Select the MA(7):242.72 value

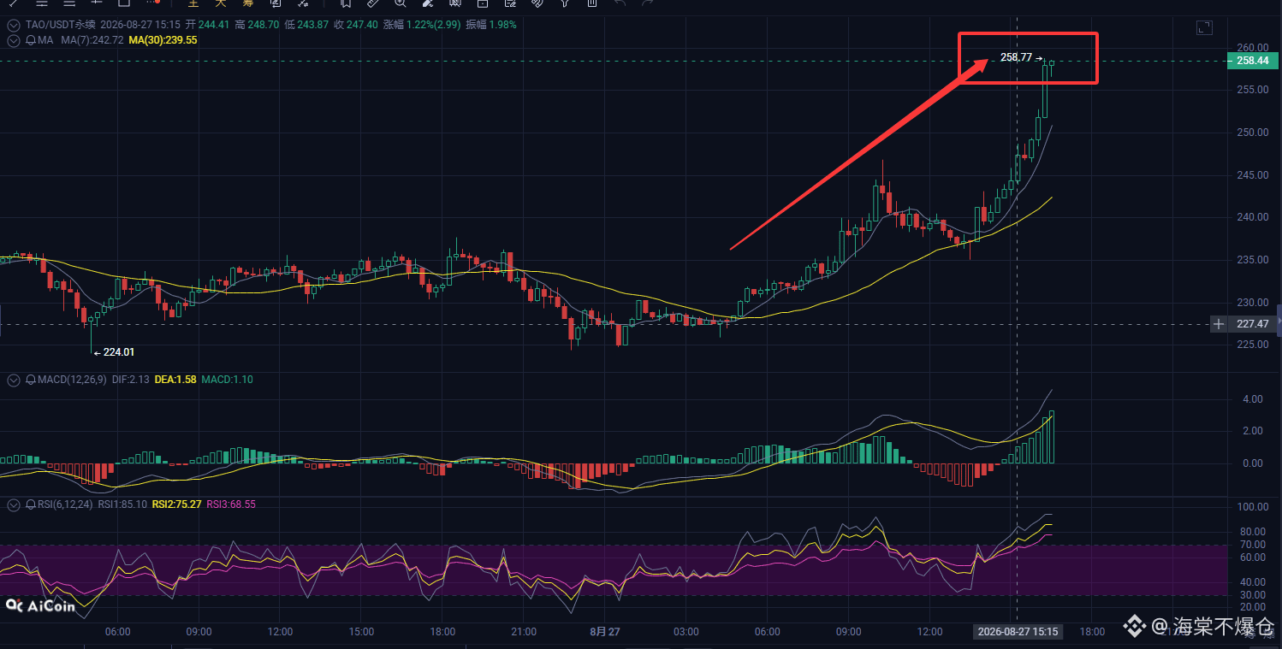coord(92,39)
